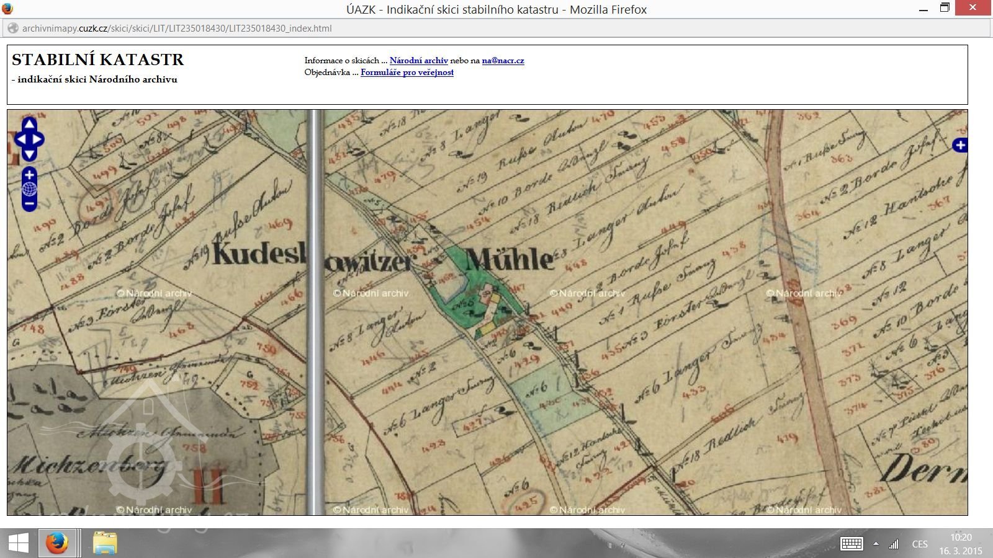Expand the overview panel plus icon
Screen dimensions: 993x558
pos(960,145)
